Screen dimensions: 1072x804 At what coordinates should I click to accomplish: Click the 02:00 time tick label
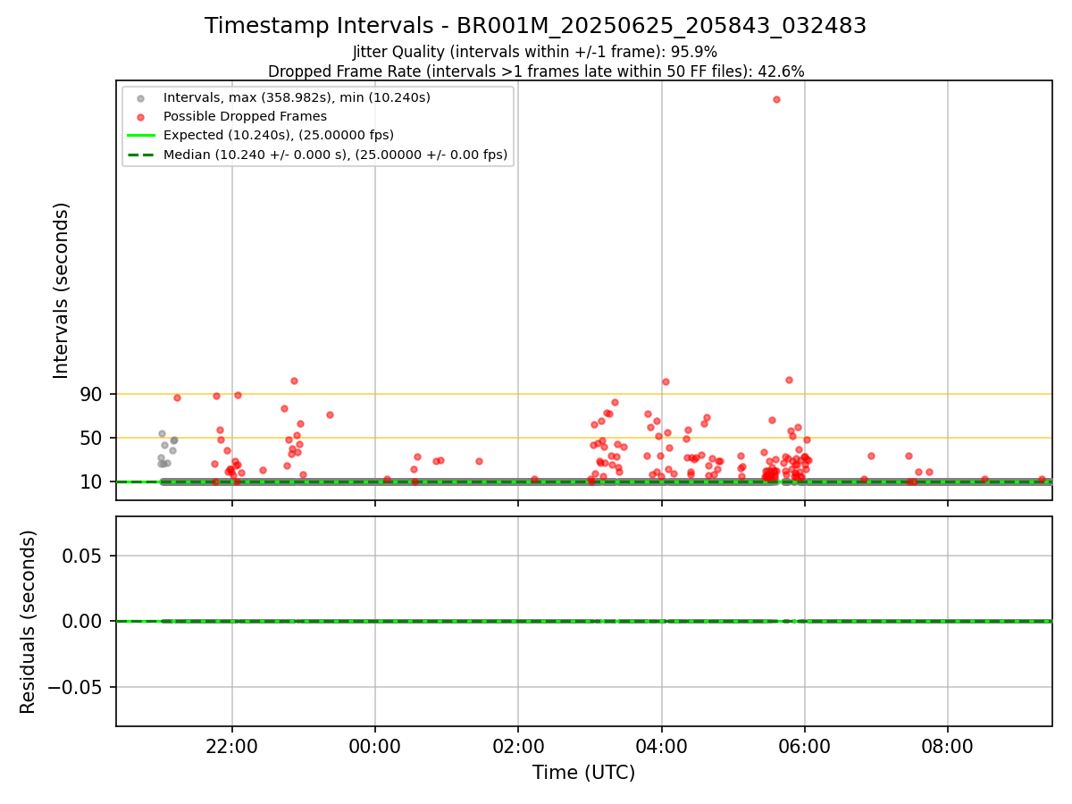coord(518,746)
